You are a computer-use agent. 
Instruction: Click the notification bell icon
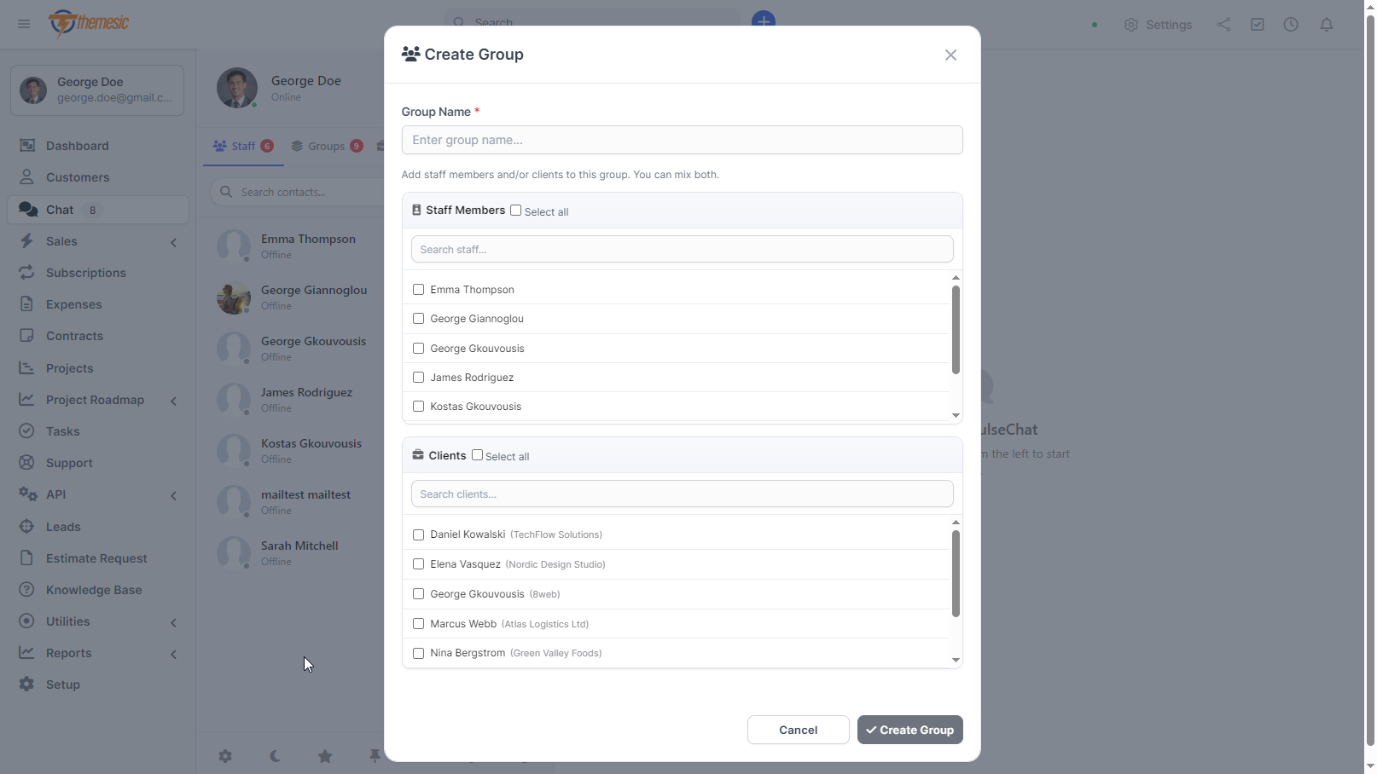click(1326, 25)
